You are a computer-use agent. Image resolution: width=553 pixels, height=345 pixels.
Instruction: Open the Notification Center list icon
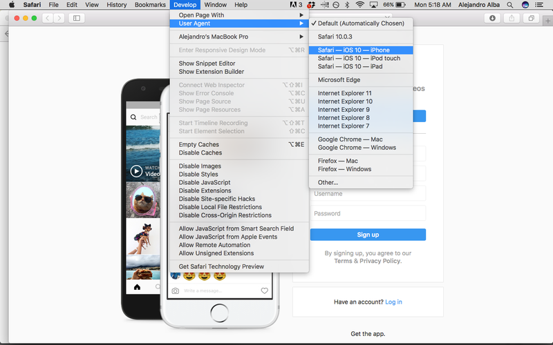pos(539,5)
